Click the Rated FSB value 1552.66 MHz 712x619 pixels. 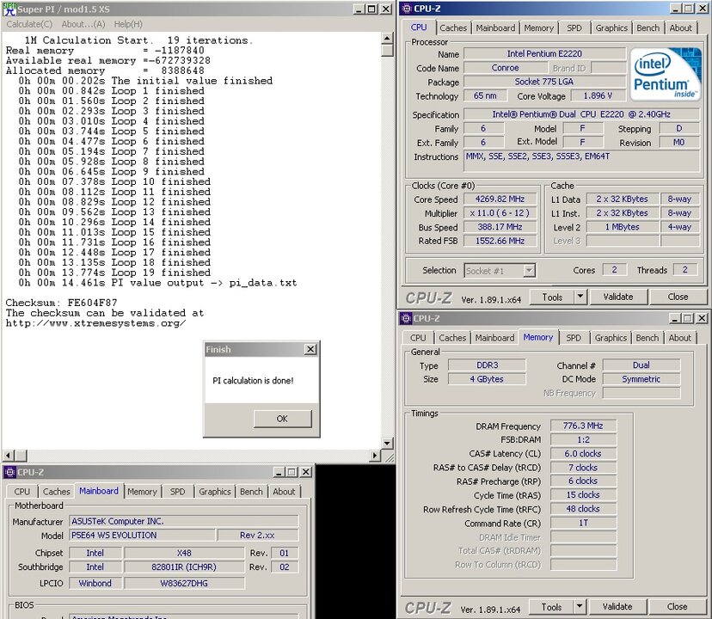coord(500,241)
